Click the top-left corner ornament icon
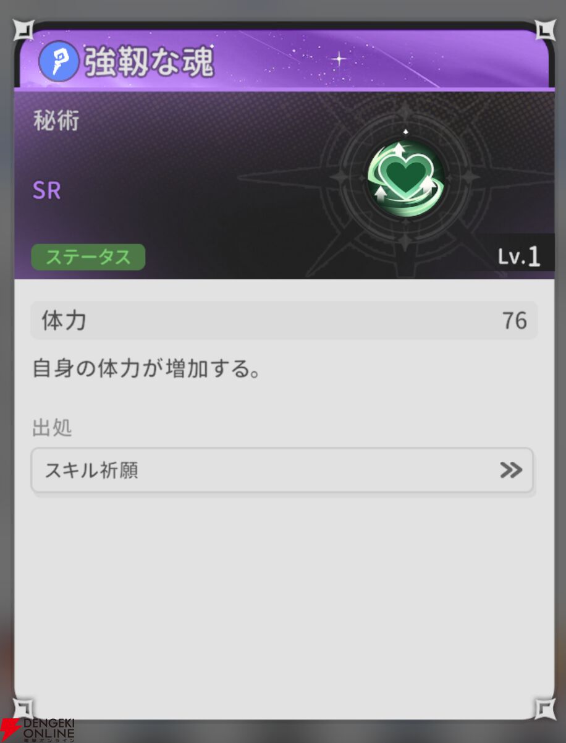Image resolution: width=566 pixels, height=743 pixels. pos(23,29)
